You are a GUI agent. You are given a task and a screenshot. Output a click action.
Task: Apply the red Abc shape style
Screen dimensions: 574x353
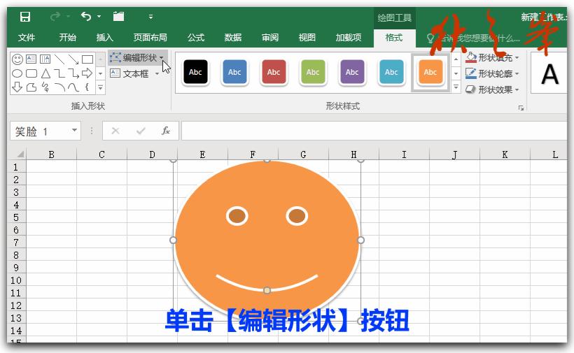pyautogui.click(x=274, y=72)
